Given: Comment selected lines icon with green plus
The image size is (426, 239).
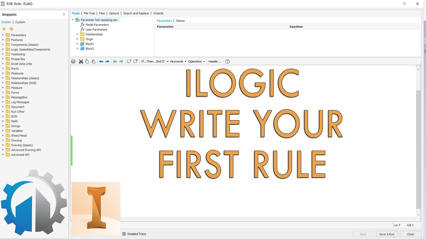Looking at the screenshot, I should click(x=129, y=61).
